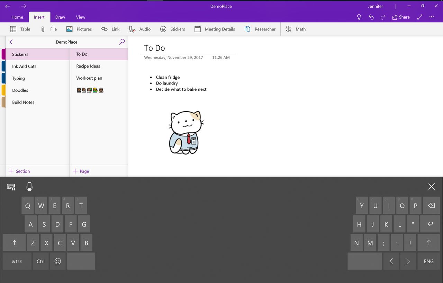Insert a Math equation

295,29
